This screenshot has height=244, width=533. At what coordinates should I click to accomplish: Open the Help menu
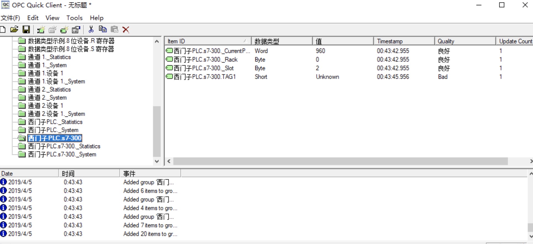point(97,18)
